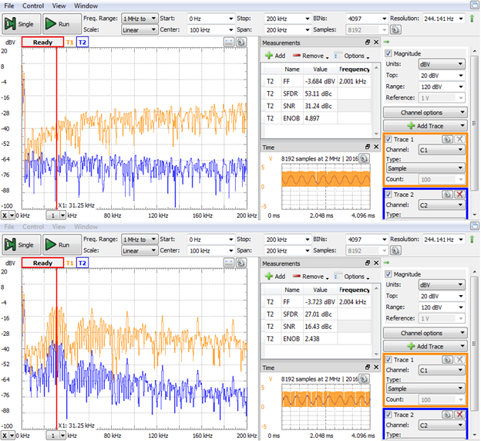Click the plot view icon beside the gear in top window
The height and width of the screenshot is (441, 481).
(229, 42)
